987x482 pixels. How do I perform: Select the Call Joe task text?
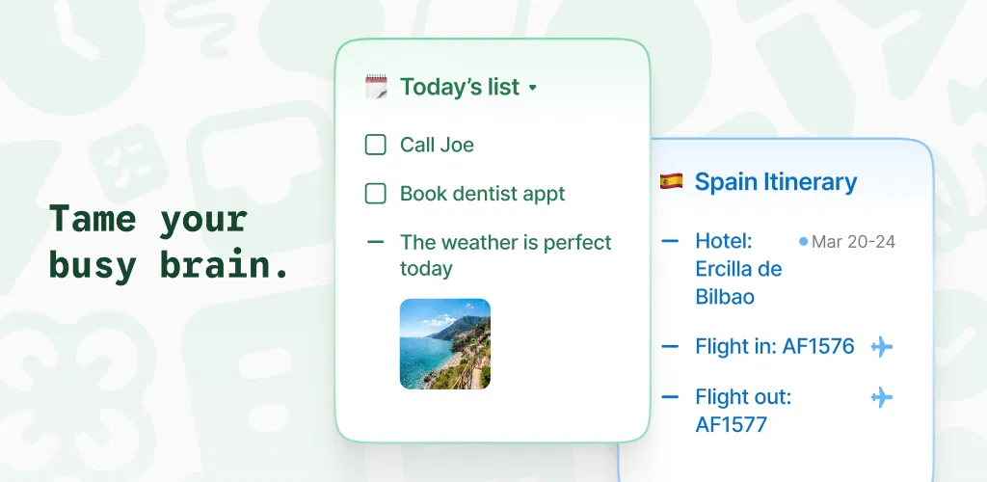[437, 145]
